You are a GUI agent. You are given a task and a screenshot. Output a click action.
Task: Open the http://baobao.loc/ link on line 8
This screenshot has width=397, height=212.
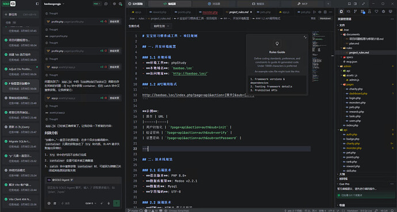pyautogui.click(x=190, y=74)
